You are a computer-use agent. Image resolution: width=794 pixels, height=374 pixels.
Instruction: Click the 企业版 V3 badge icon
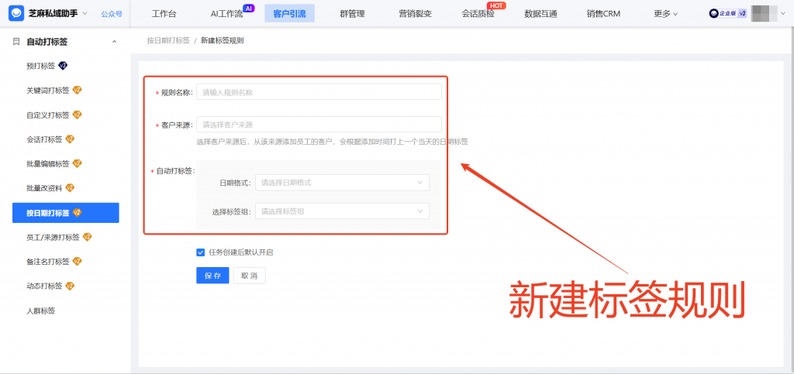(728, 13)
